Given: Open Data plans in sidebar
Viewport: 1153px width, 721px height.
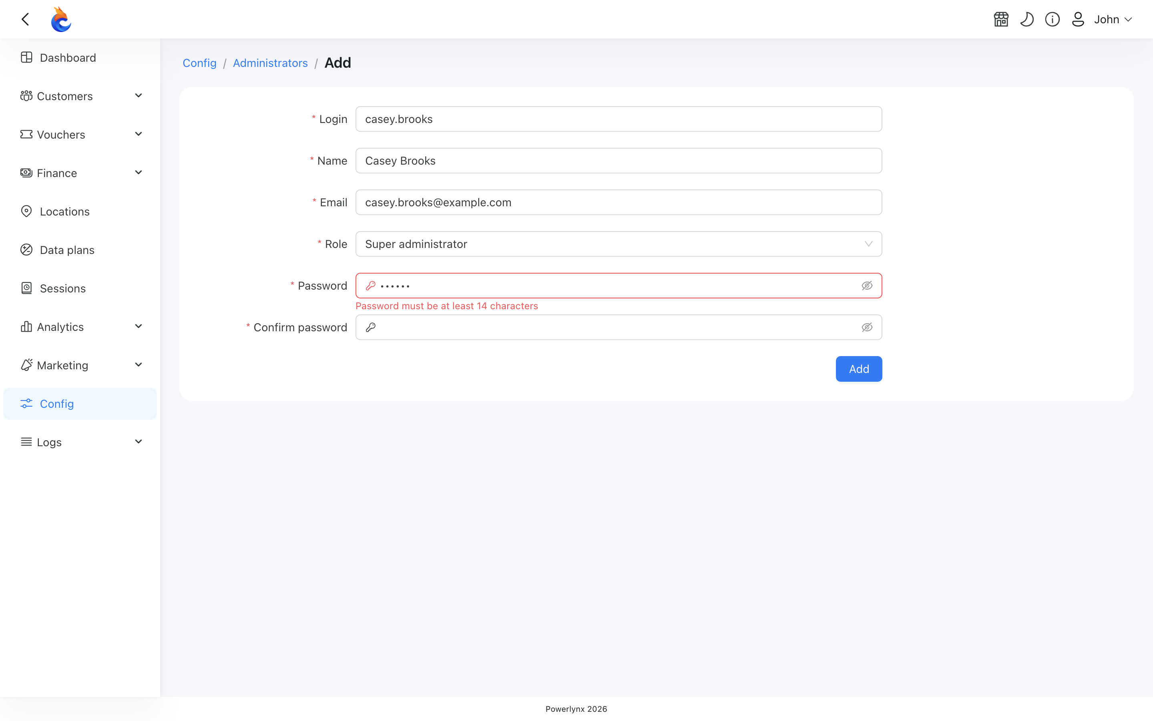Looking at the screenshot, I should (x=80, y=250).
